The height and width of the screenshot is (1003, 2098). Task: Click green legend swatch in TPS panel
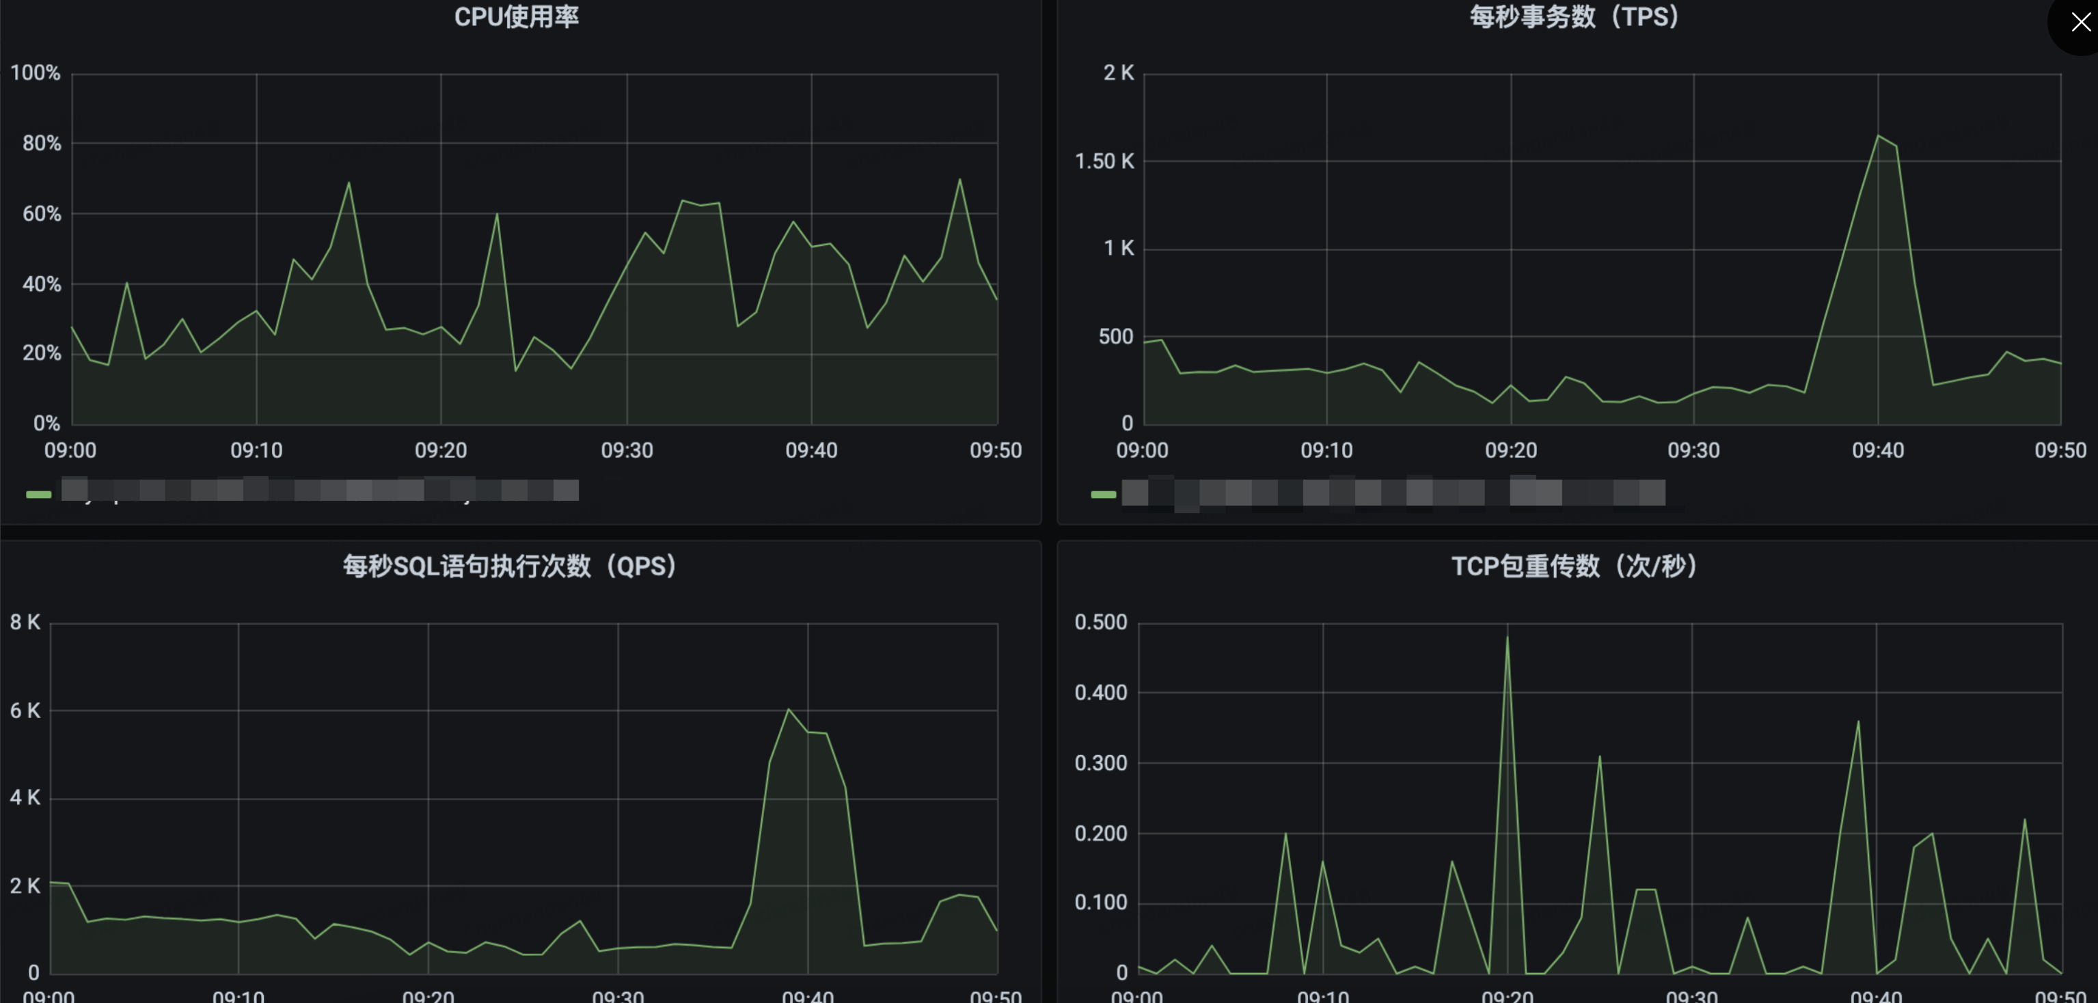click(1104, 494)
